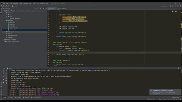Screen dimensions: 182x102
Task: Click the down arrow icon in Run panel
Action: tap(6, 73)
